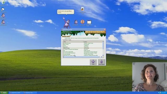Open the Check for New Add-Ons banner
Image resolution: width=167 pixels, height=94 pixels.
pos(95,32)
